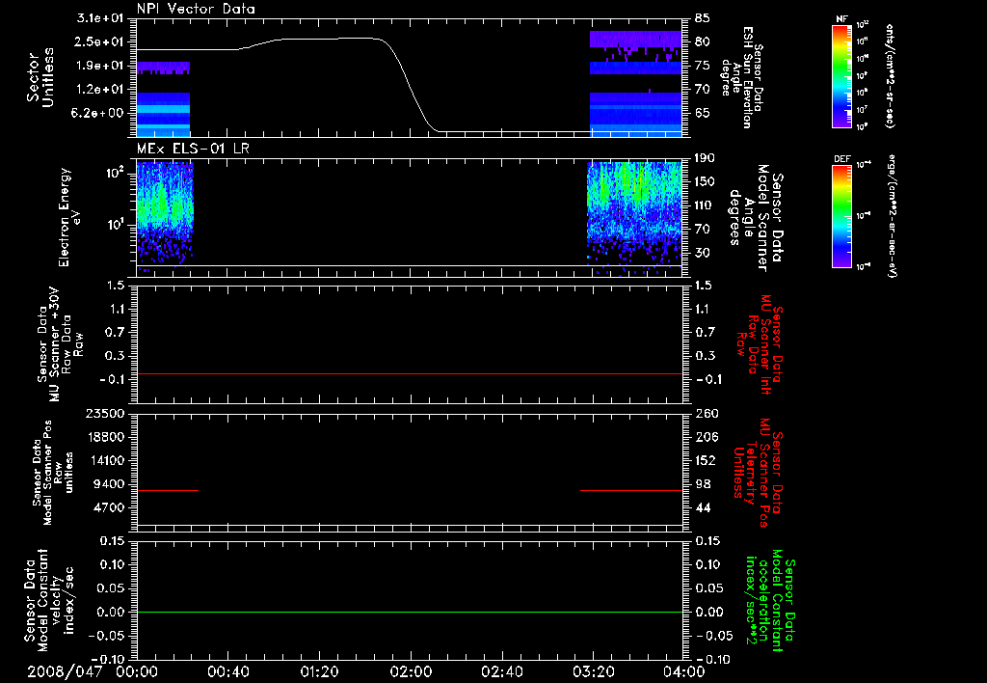Click the DEF color scale bar

[x=842, y=216]
